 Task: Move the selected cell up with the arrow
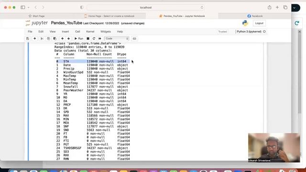tap(62, 39)
